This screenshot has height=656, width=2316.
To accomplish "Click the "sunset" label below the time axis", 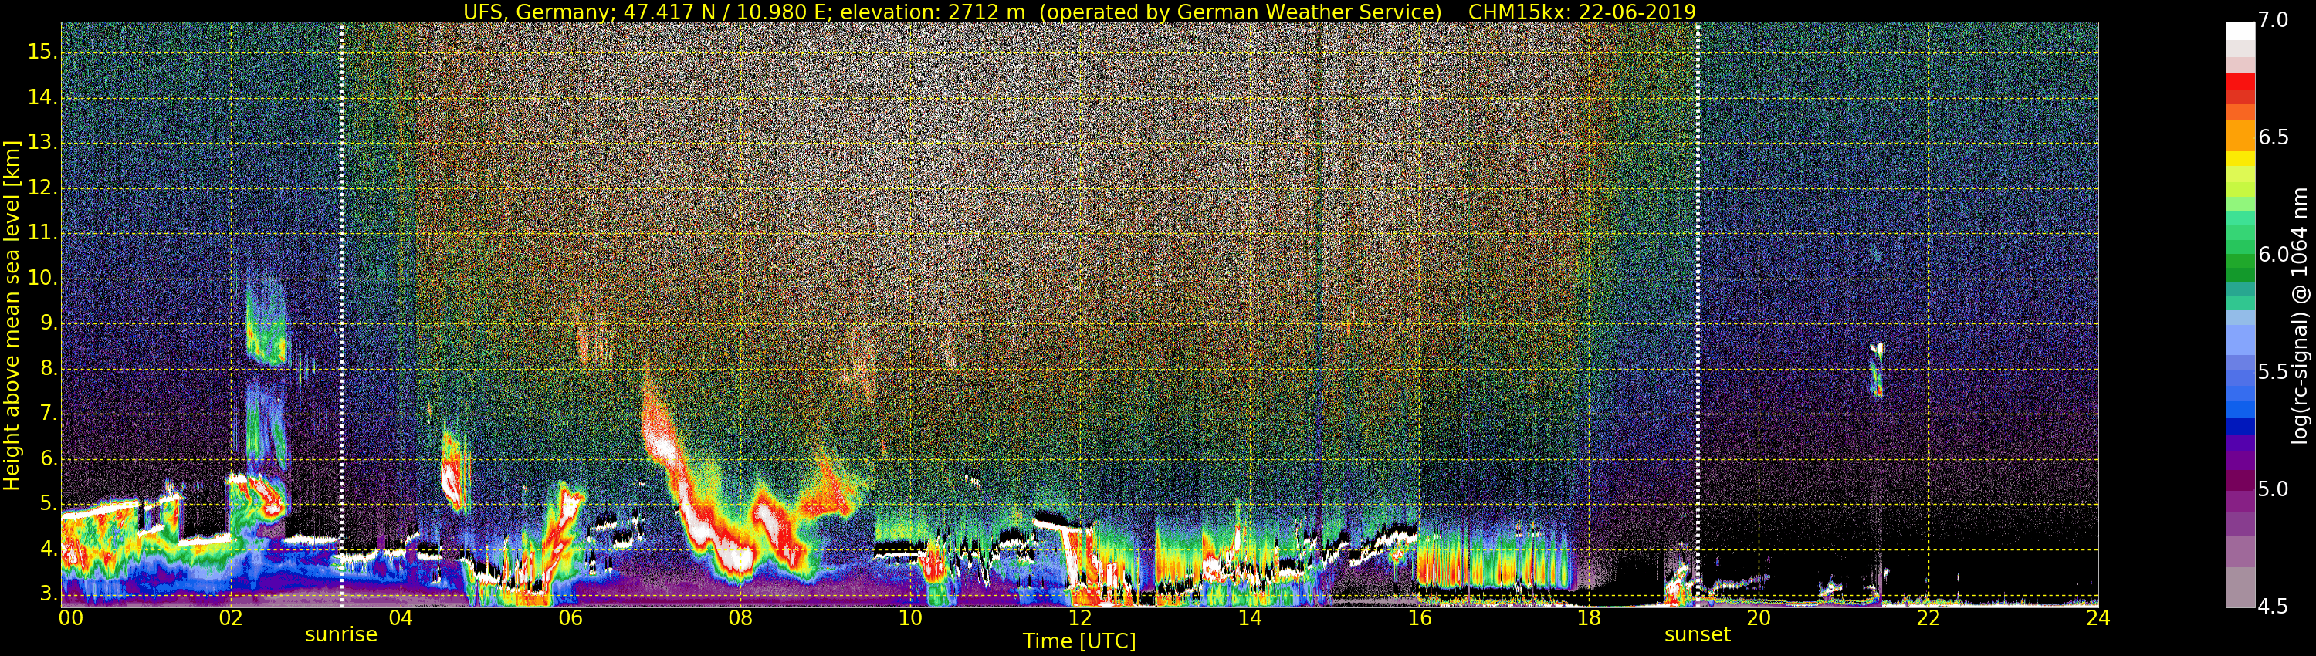I will click(1697, 634).
